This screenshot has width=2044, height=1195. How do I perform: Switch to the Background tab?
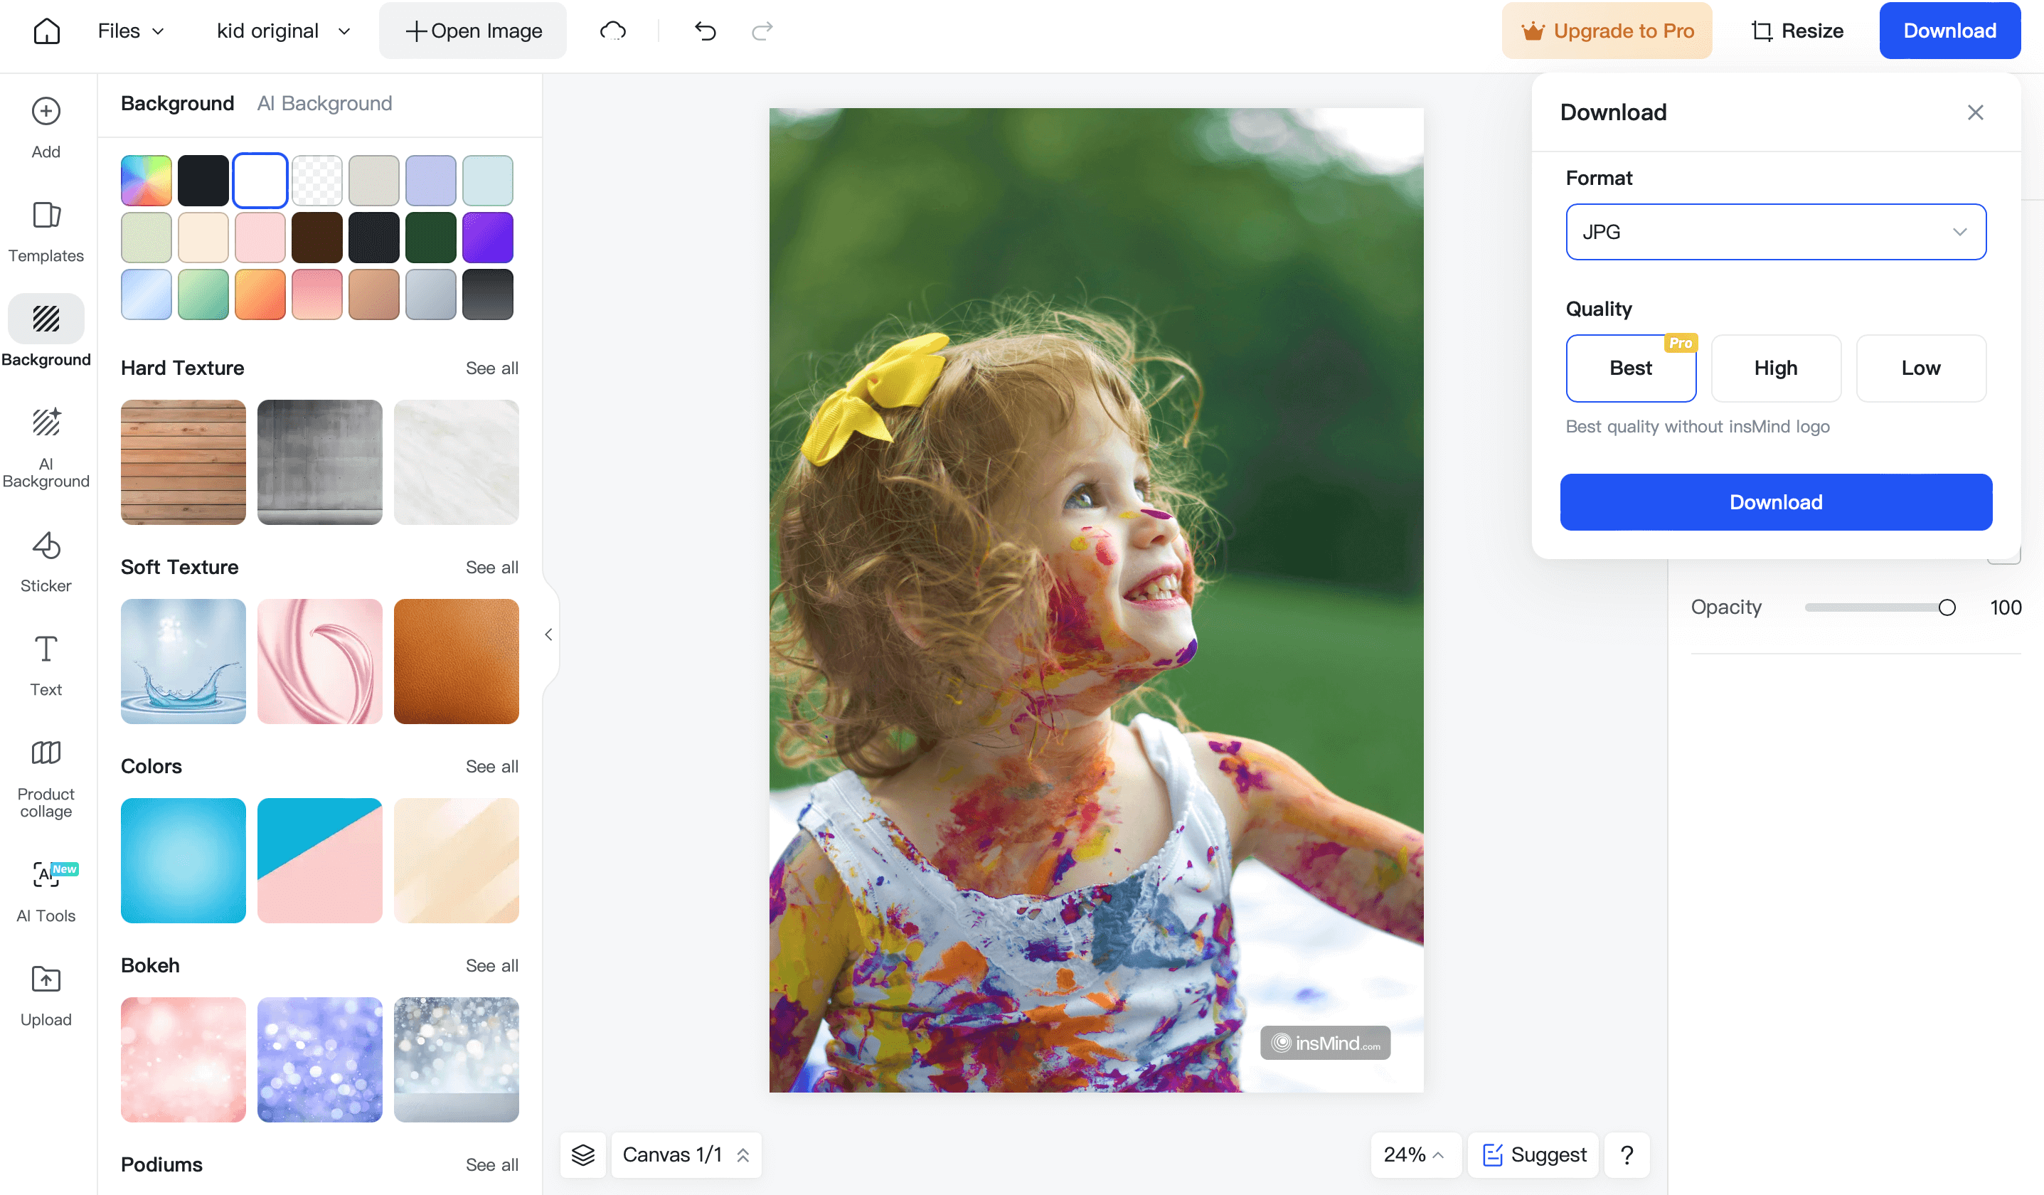(176, 102)
